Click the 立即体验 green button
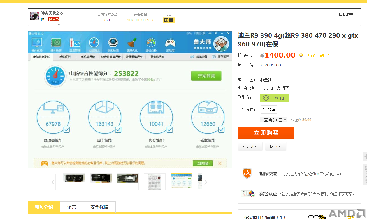The image size is (367, 219). (203, 163)
